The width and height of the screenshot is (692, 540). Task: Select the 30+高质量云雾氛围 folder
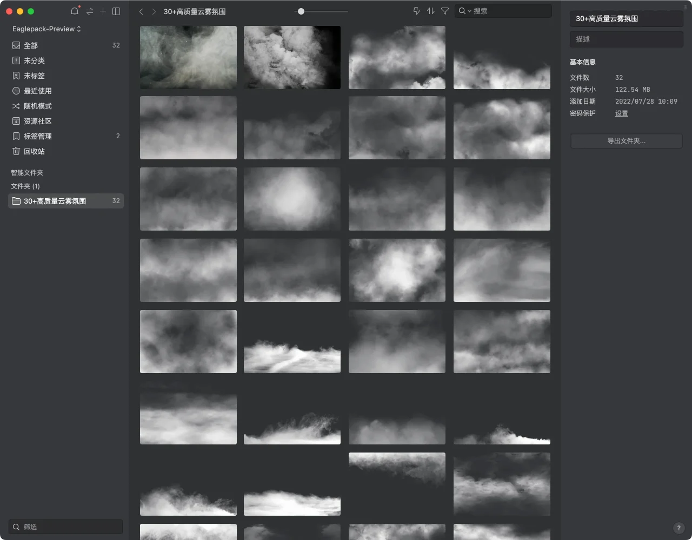point(66,201)
